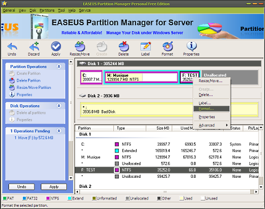Click the Partition column header

coord(94,128)
